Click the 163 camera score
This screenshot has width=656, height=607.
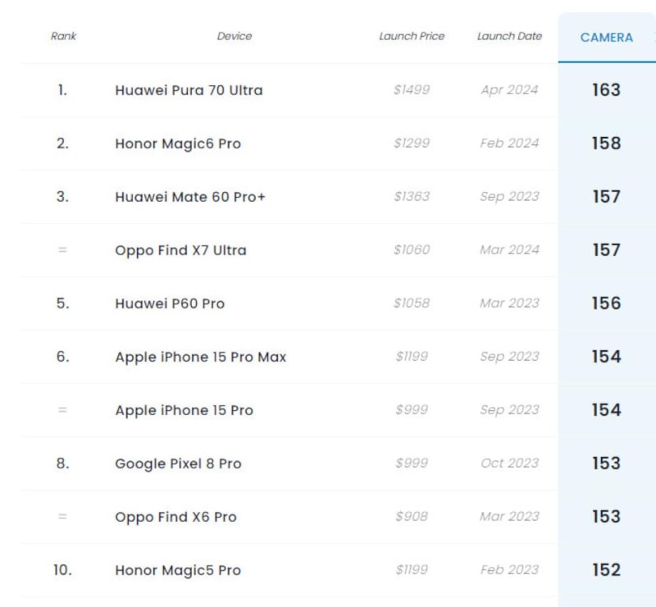(x=606, y=90)
